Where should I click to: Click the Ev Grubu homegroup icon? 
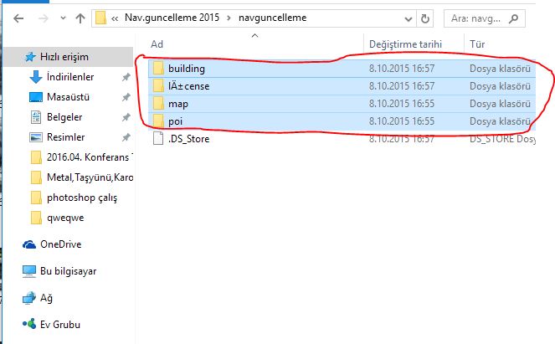(29, 324)
